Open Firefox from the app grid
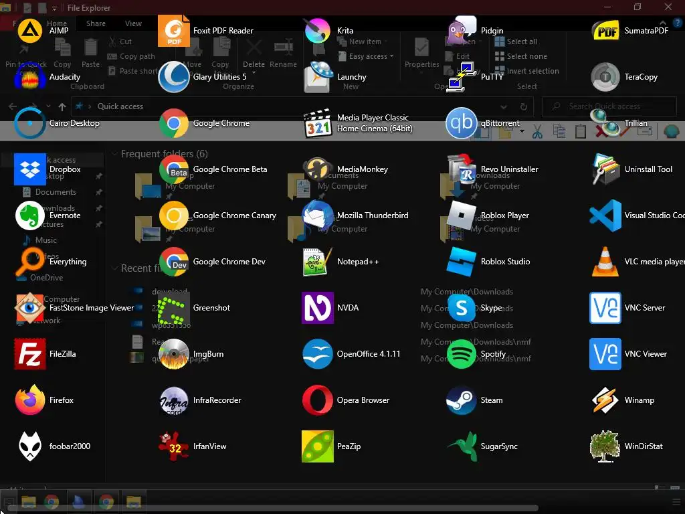This screenshot has height=514, width=685. click(29, 400)
